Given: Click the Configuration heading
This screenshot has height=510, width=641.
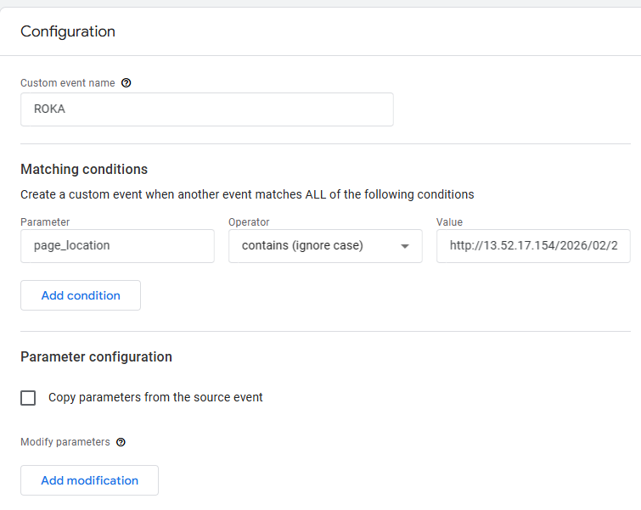Looking at the screenshot, I should point(68,31).
